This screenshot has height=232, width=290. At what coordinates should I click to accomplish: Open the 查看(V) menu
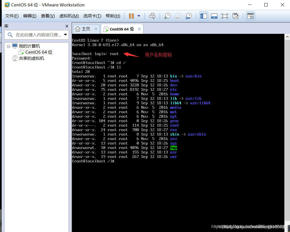[48, 16]
